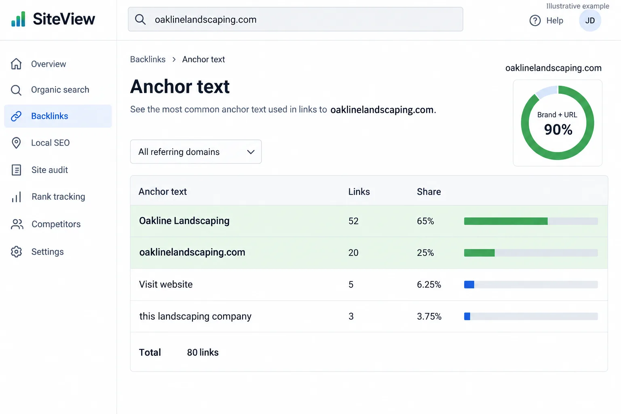Click the Brand + URL 90% donut chart
This screenshot has height=414, width=621.
558,123
